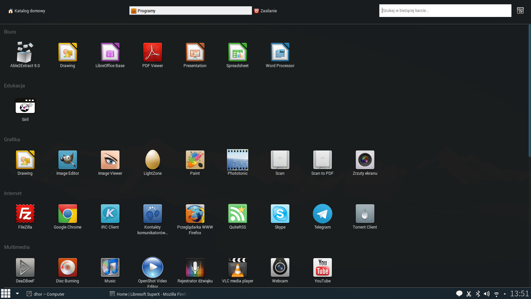Open the YouTube app

pyautogui.click(x=322, y=270)
